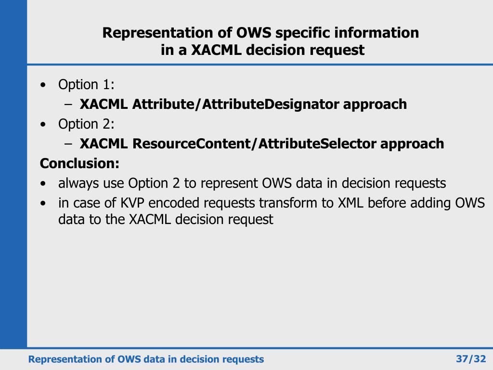The image size is (493, 370).
Task: Click the bullet dot before 'in case of KVP'
Action: (x=43, y=204)
